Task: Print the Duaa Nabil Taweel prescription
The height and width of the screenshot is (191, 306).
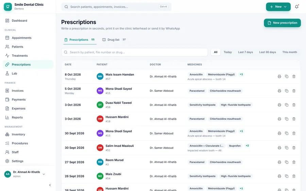Action: [279, 105]
